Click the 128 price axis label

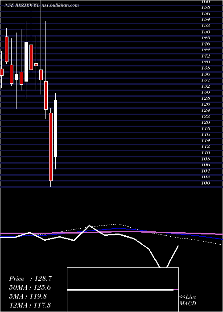pyautogui.click(x=206, y=98)
